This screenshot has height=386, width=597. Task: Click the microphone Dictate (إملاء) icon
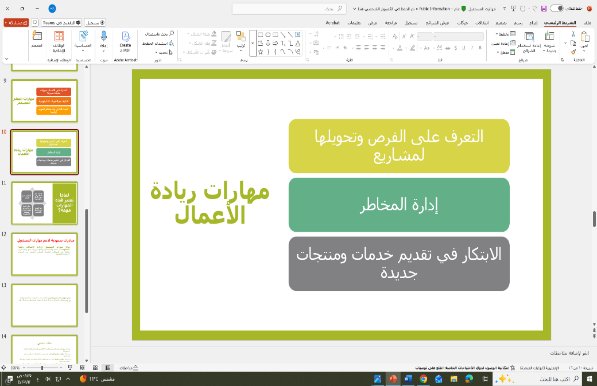104,40
